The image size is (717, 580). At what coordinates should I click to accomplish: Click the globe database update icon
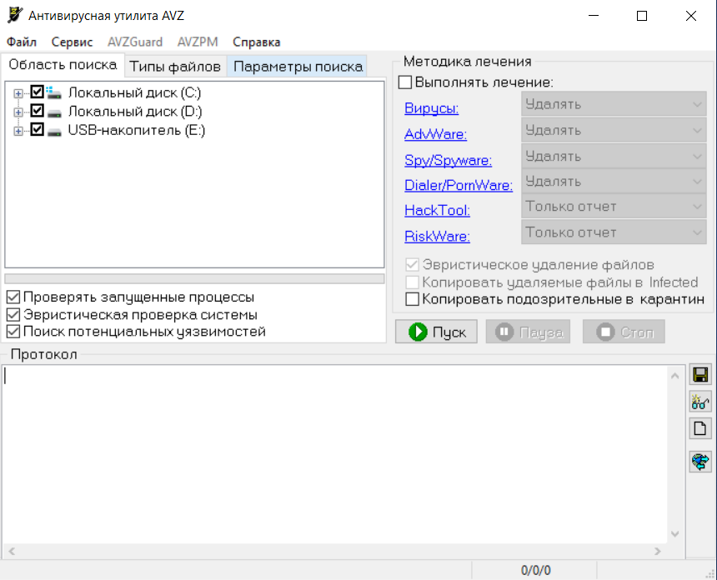click(x=700, y=461)
